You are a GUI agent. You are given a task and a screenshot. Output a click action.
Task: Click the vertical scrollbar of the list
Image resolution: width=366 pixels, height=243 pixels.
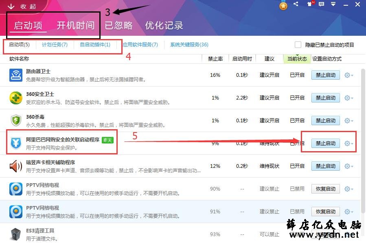coord(363,141)
